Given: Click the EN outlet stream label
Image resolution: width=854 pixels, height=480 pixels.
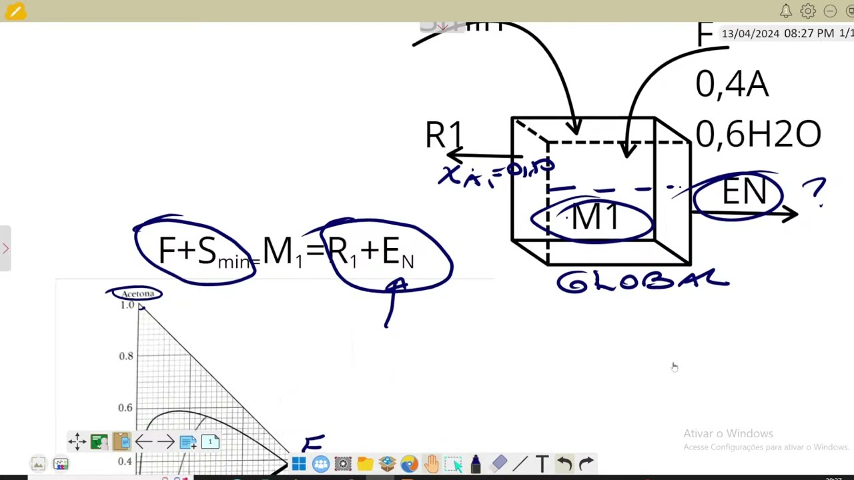Looking at the screenshot, I should [x=744, y=193].
